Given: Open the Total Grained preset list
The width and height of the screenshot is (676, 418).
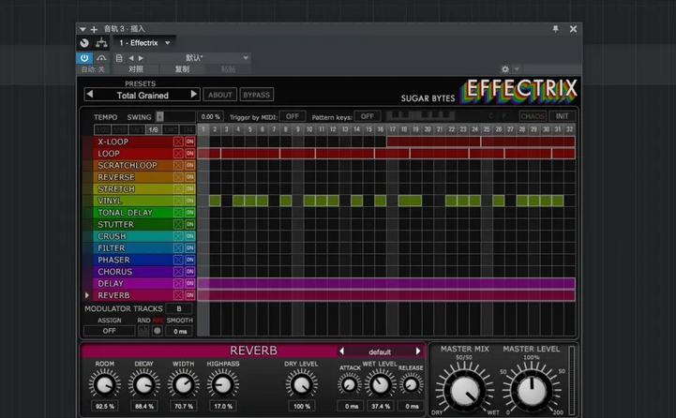Looking at the screenshot, I should [143, 96].
